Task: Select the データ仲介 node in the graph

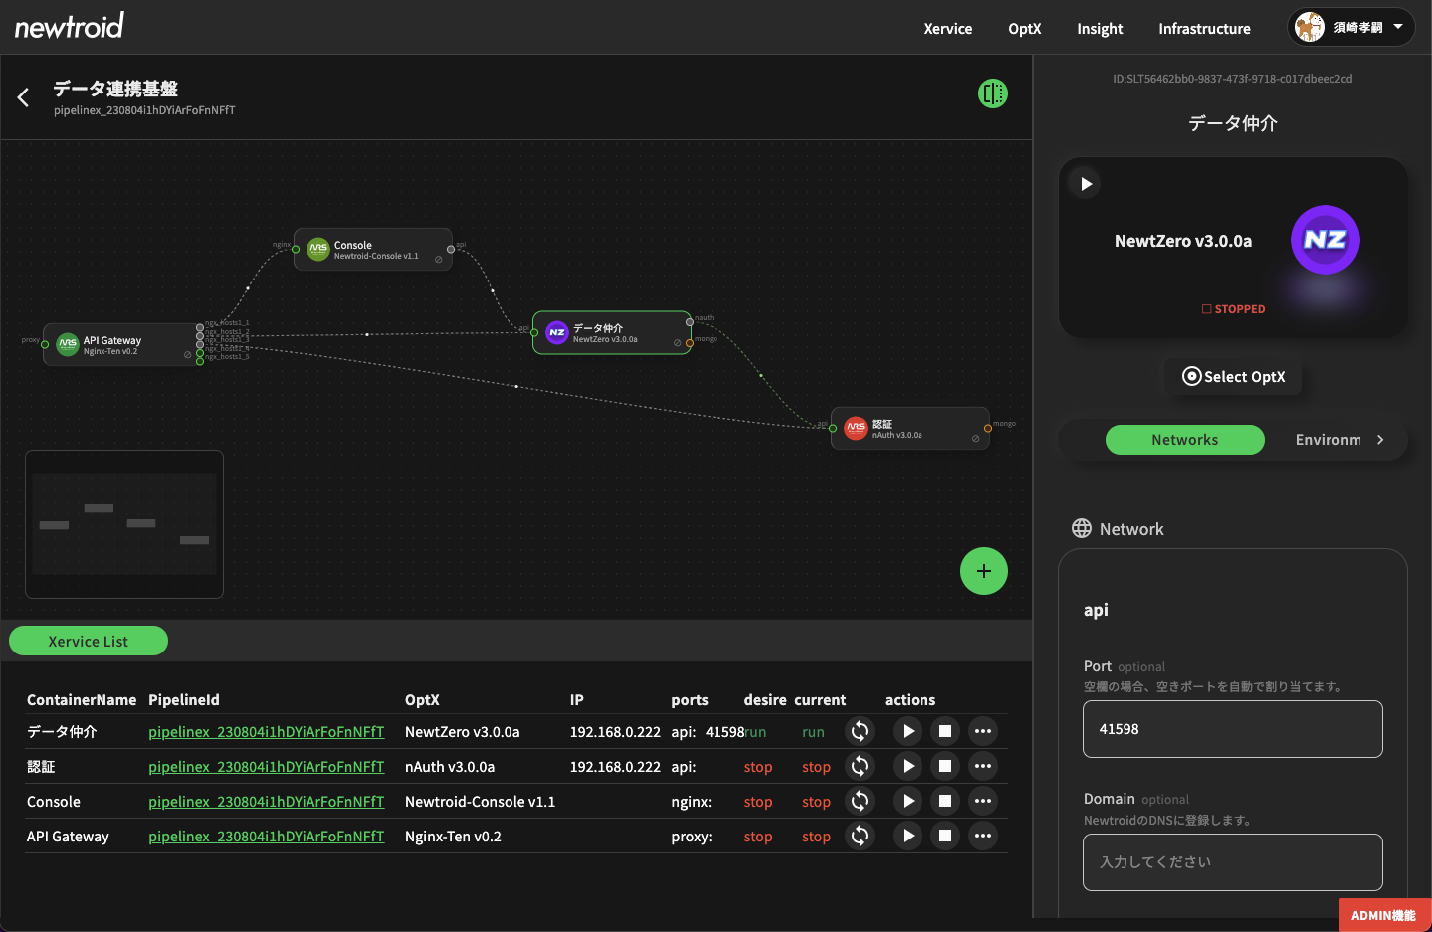Action: click(612, 333)
